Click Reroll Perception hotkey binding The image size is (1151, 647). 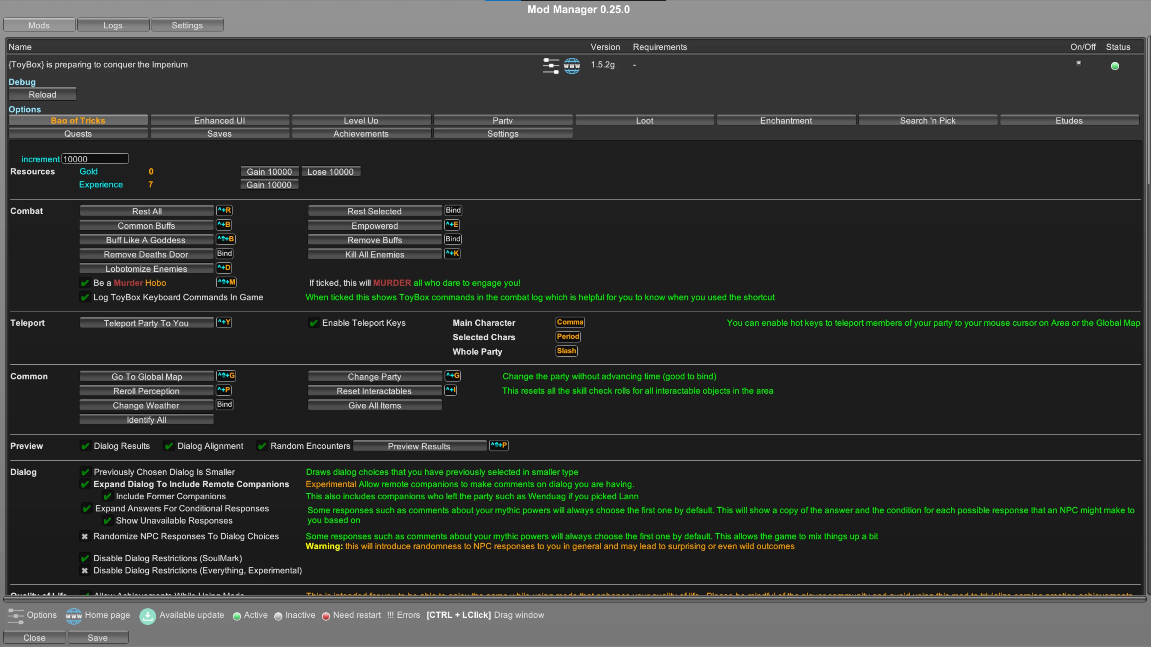click(x=224, y=390)
